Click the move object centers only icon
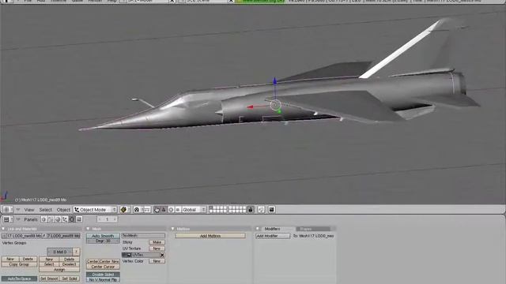The image size is (506, 284). coord(146,210)
